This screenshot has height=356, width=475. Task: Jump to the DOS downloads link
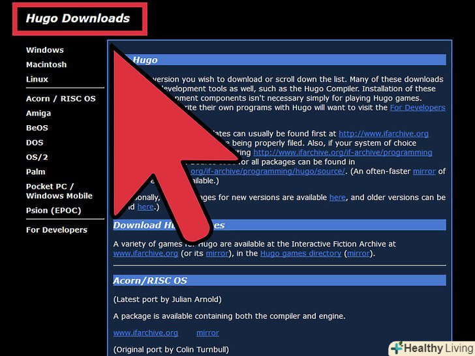point(35,143)
